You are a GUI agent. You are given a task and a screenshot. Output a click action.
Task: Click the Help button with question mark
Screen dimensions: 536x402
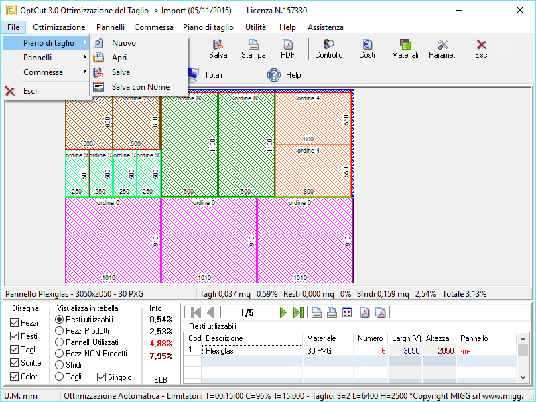pos(284,75)
